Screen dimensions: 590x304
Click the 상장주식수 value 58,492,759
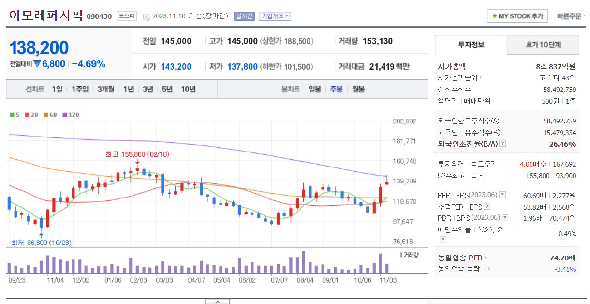[560, 89]
